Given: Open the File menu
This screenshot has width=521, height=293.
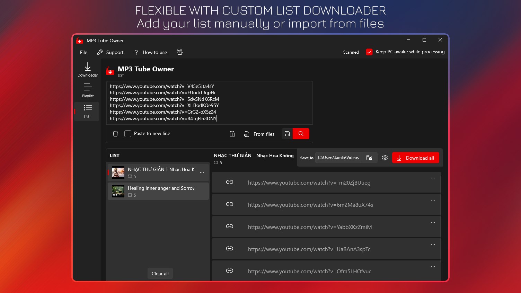Looking at the screenshot, I should (x=83, y=52).
